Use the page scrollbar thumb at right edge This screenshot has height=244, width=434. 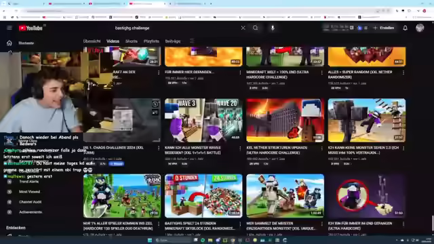pos(433,223)
